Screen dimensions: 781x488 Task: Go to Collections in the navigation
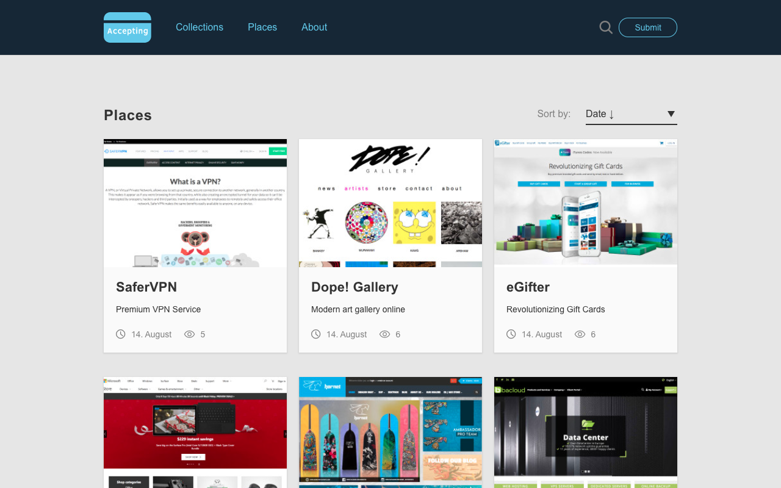click(x=200, y=27)
